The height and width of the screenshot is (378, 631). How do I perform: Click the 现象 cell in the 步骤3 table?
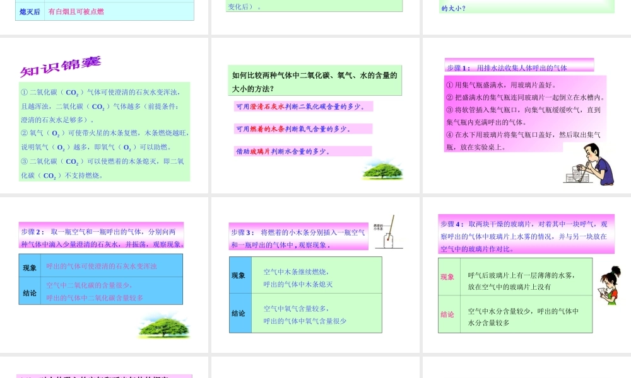(x=240, y=275)
